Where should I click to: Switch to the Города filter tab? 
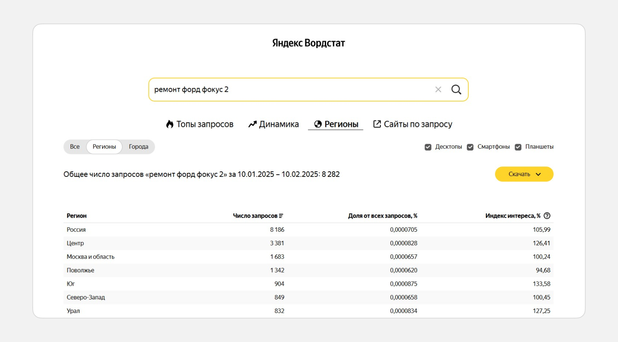tap(138, 146)
